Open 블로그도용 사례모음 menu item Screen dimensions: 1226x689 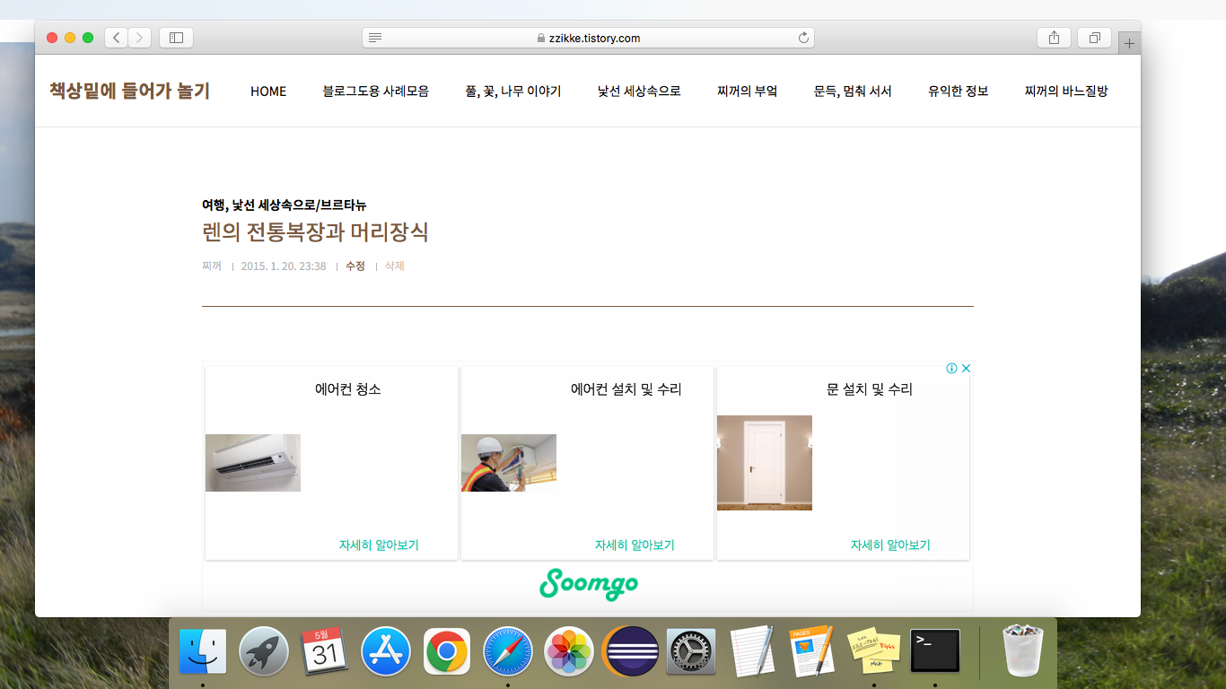[376, 91]
